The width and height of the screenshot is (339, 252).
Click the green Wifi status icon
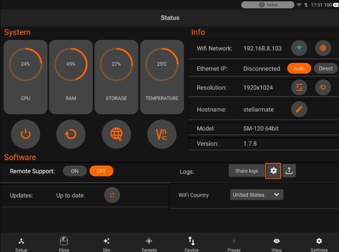pos(299,48)
